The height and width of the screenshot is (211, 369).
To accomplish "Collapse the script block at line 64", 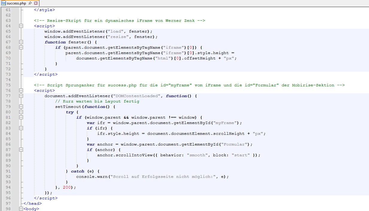I will [x=21, y=26].
